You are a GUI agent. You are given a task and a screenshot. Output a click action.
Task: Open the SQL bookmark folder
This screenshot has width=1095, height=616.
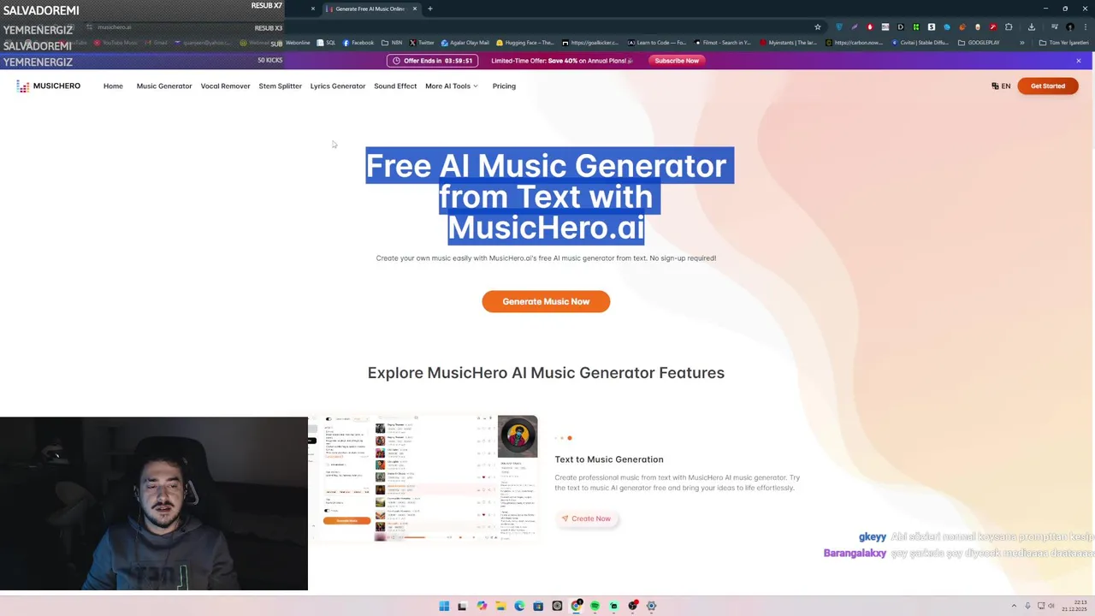point(326,43)
